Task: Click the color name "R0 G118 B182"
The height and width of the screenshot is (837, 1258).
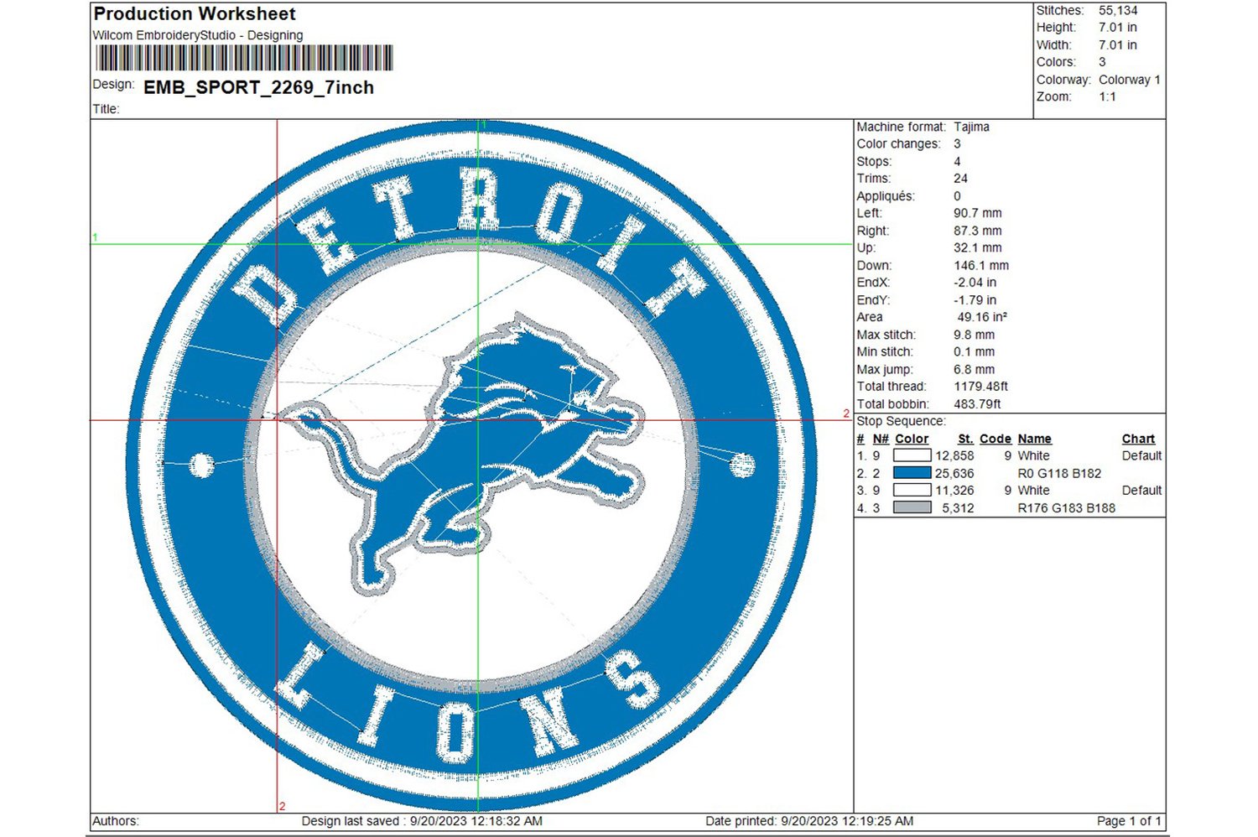Action: 1059,473
